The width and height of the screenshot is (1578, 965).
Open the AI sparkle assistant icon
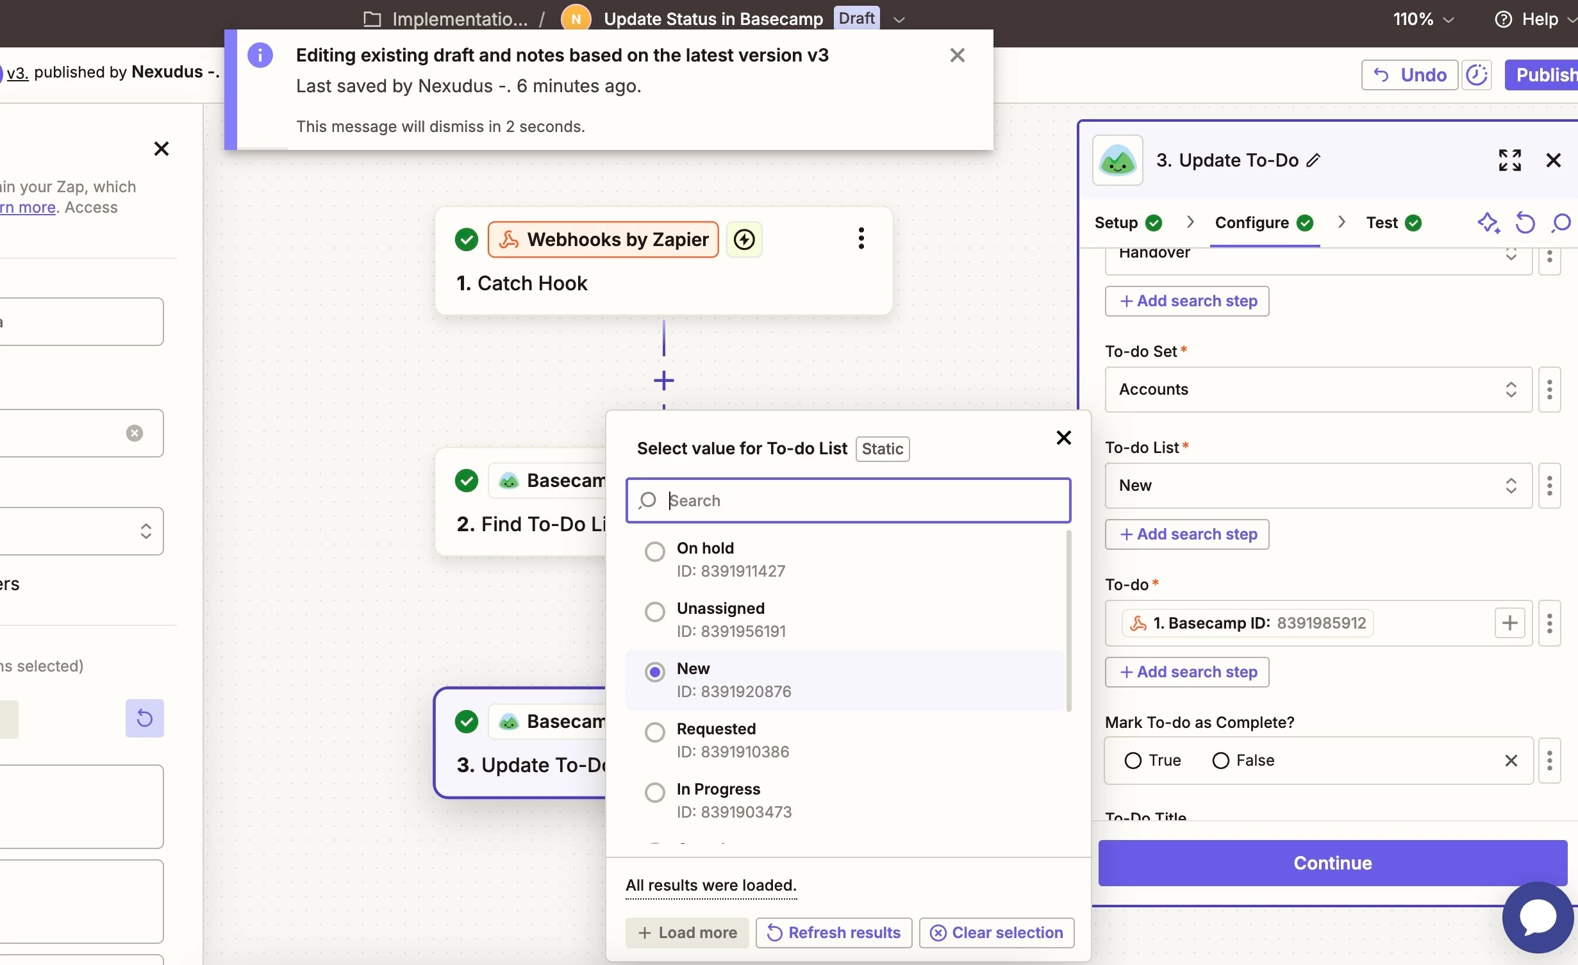point(1488,223)
